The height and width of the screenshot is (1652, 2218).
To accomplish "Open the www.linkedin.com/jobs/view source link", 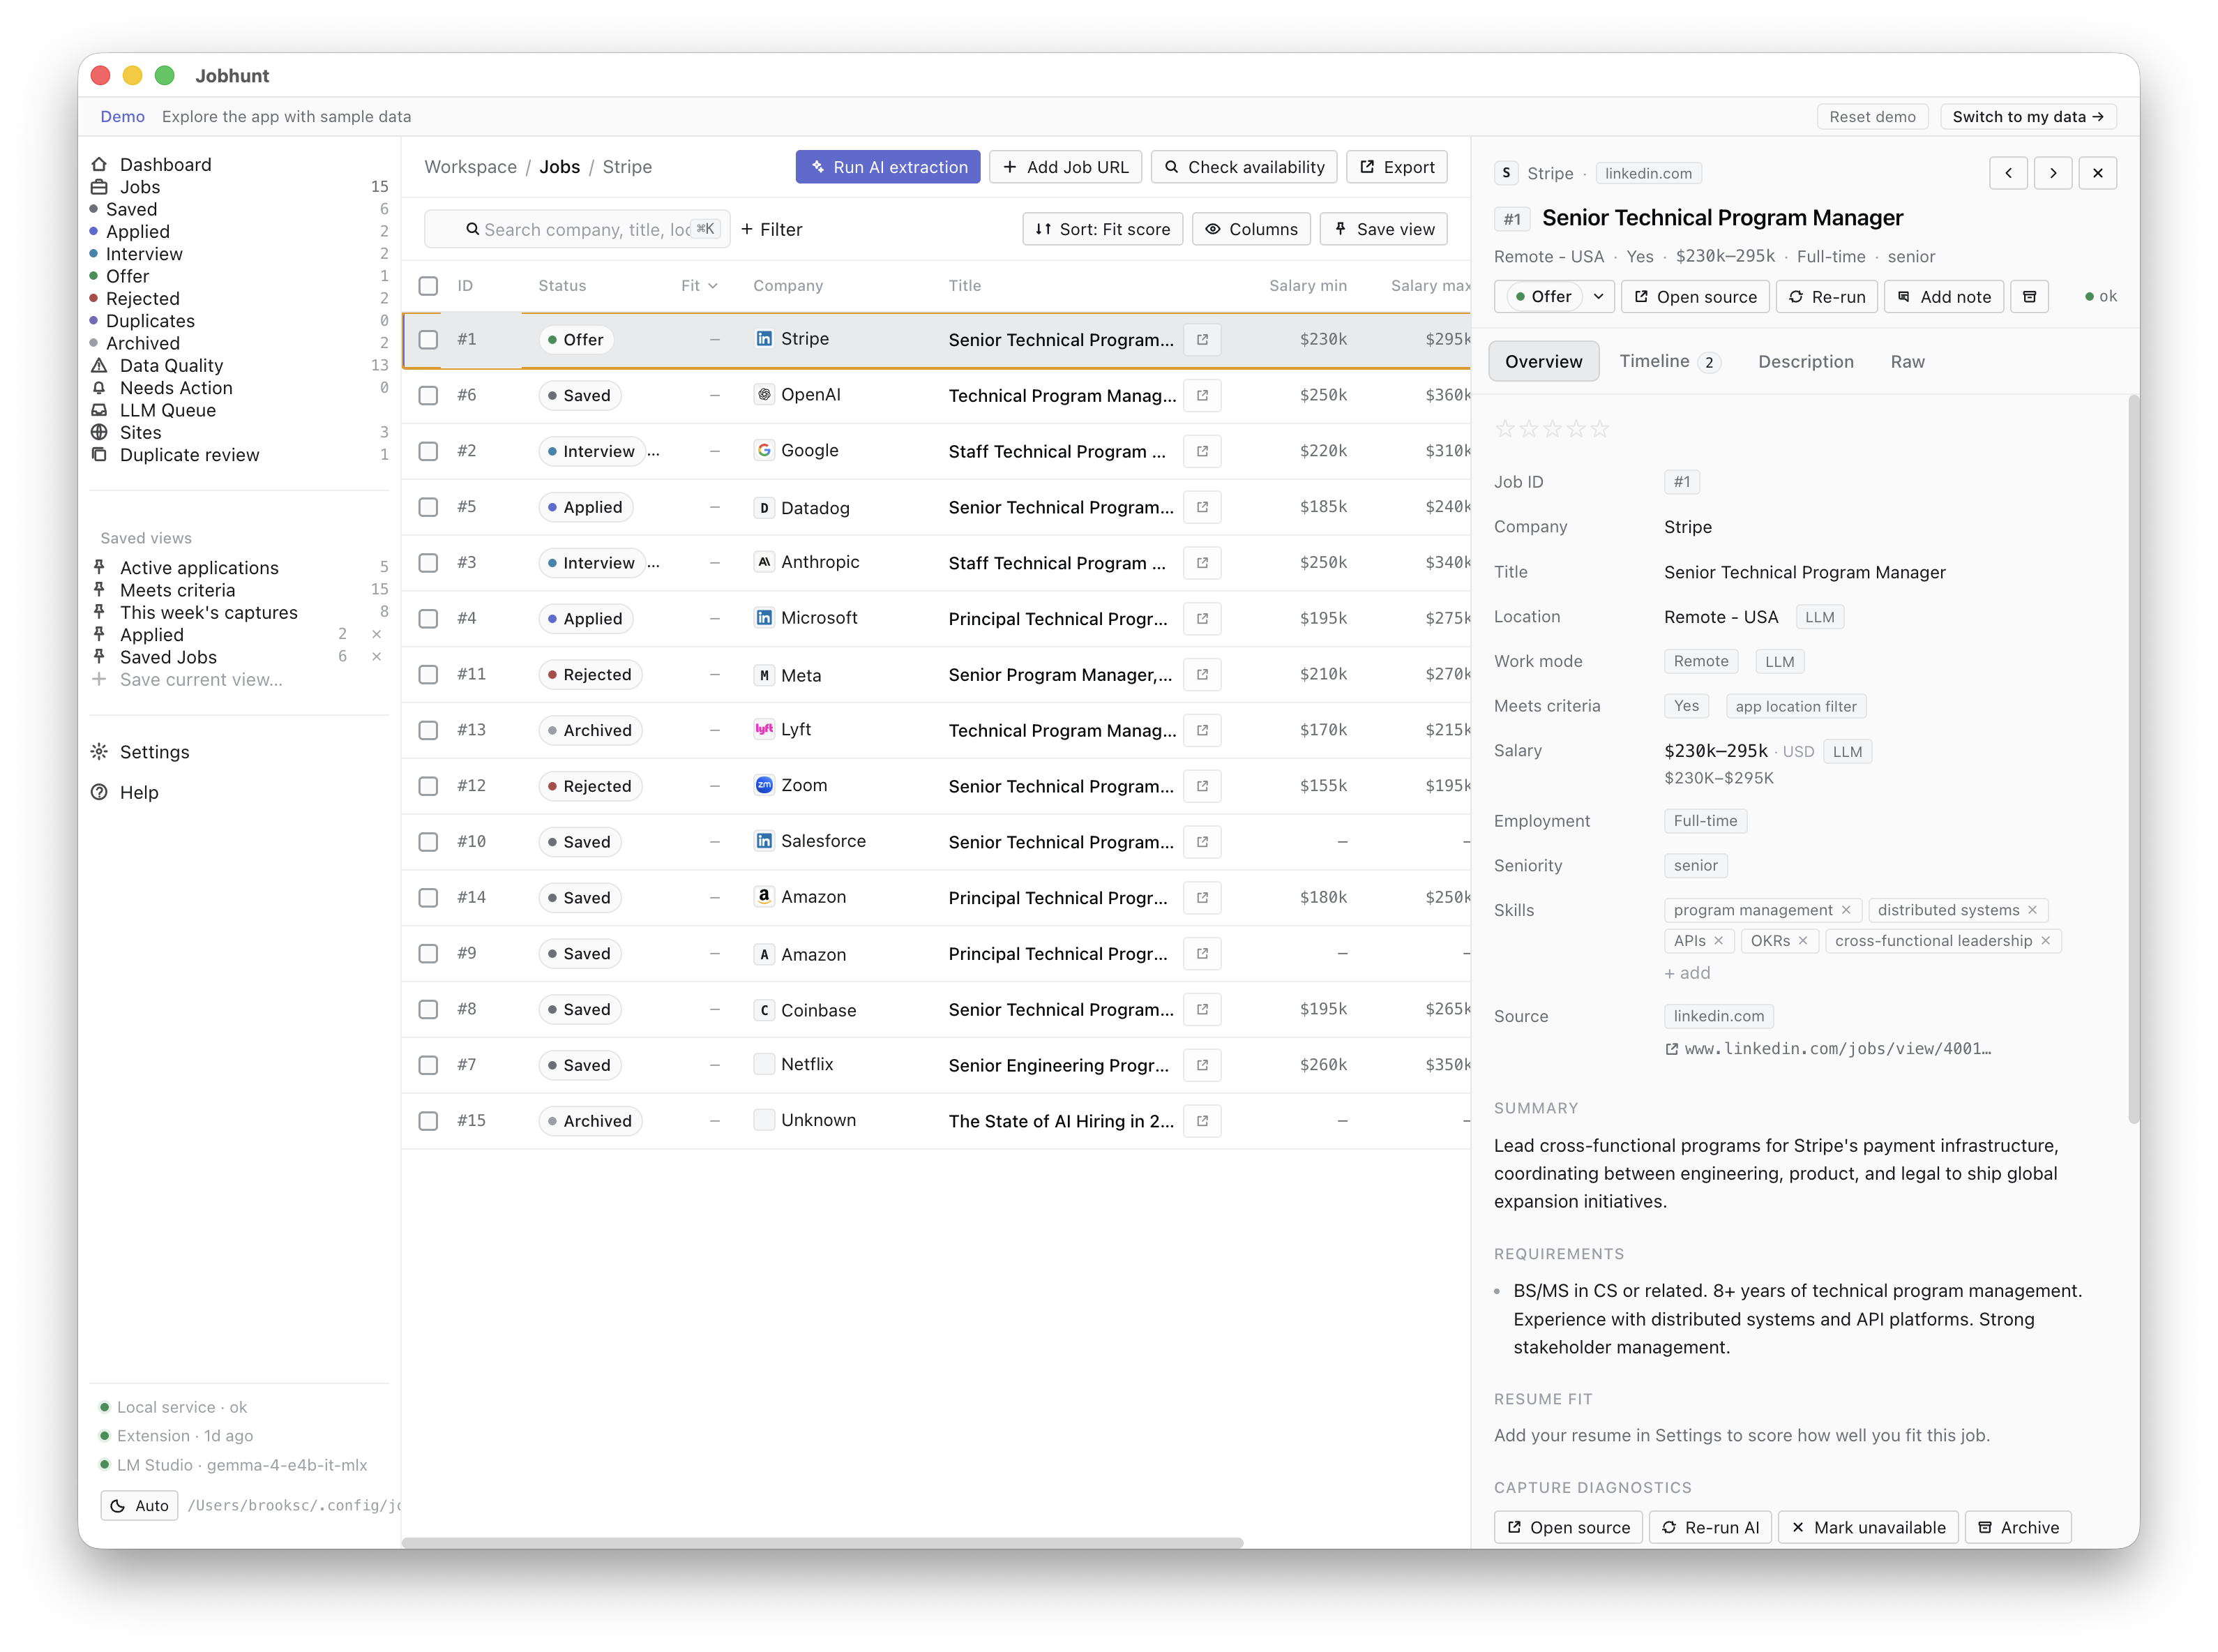I will [1828, 1049].
